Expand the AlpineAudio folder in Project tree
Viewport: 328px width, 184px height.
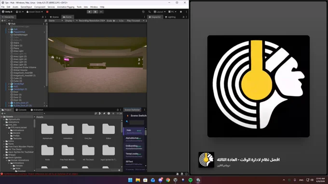point(4,120)
